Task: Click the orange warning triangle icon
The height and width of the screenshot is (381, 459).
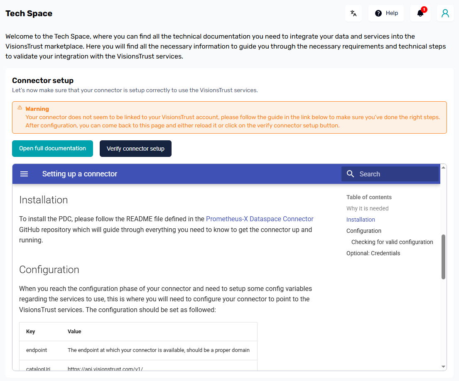Action: 20,108
